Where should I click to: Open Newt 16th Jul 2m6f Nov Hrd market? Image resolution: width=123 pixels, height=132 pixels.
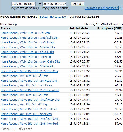click(x=29, y=124)
